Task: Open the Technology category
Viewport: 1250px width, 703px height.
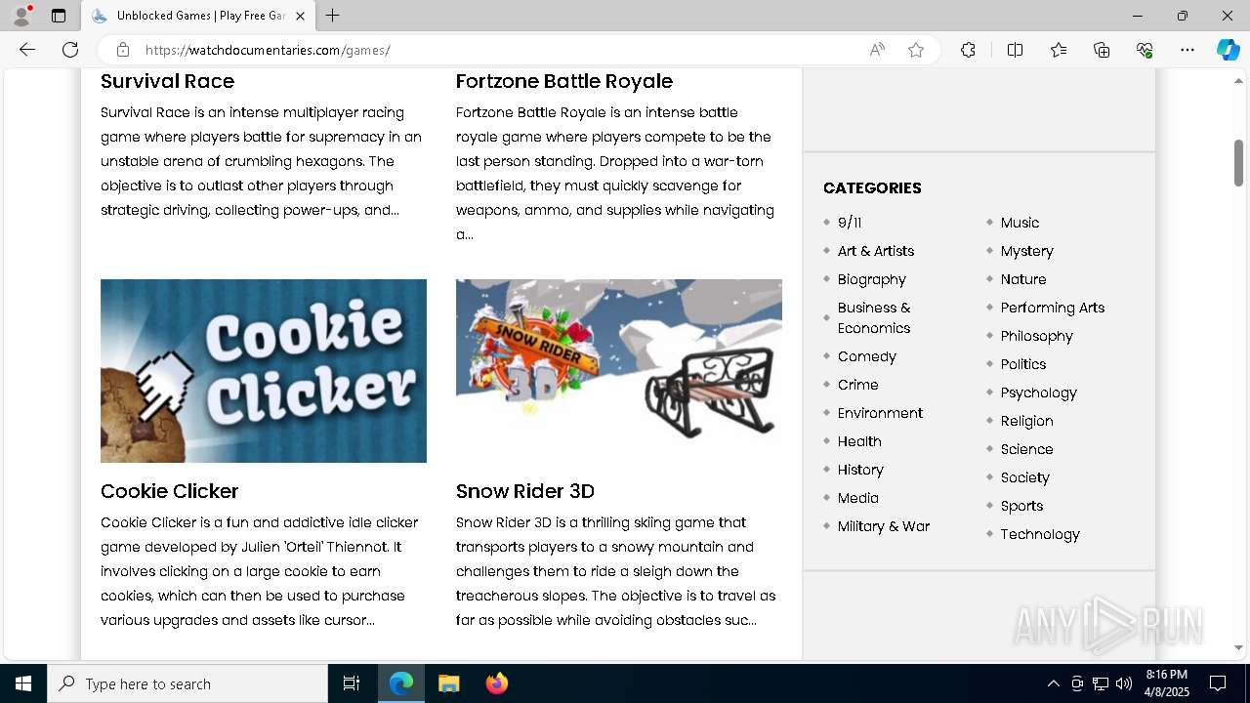Action: click(1040, 534)
